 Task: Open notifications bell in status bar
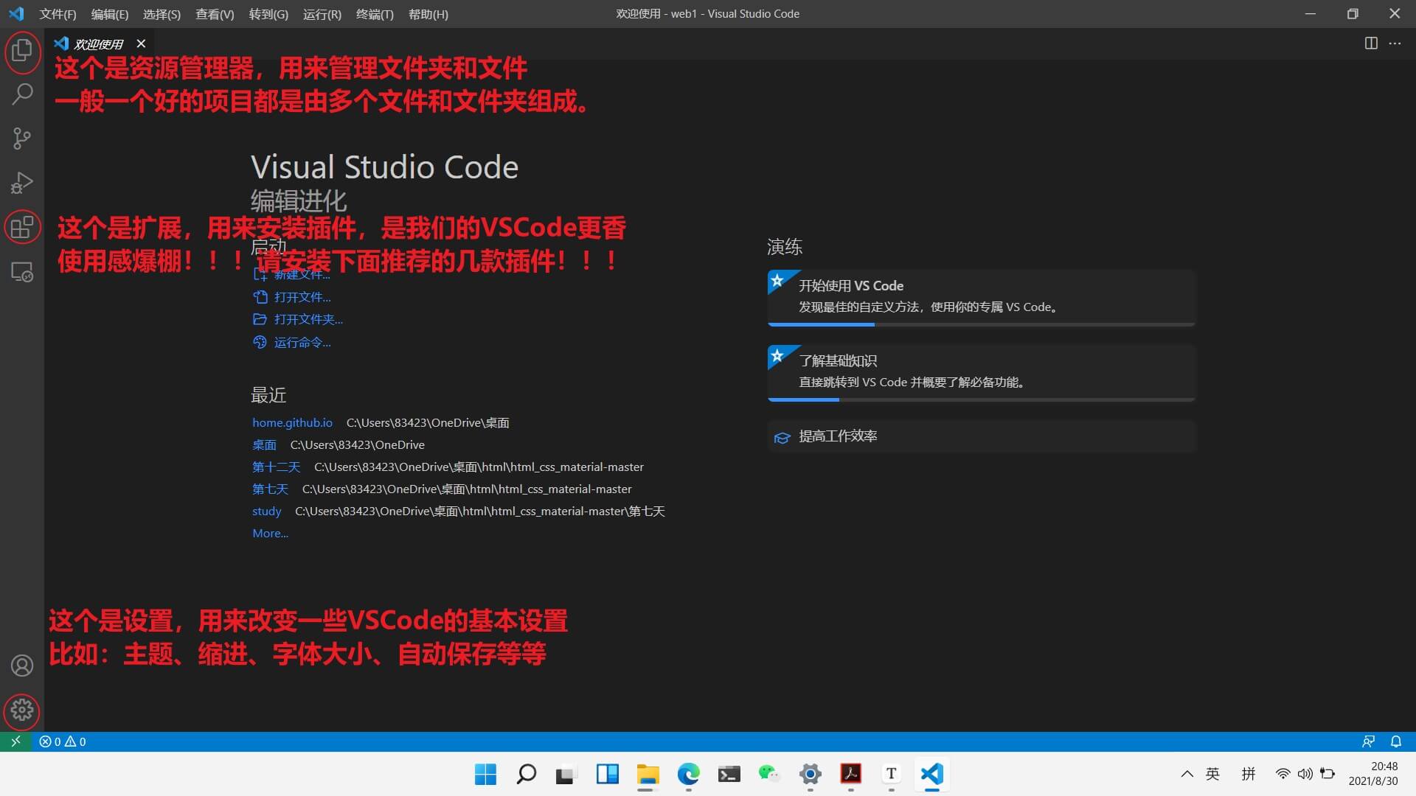pos(1396,741)
